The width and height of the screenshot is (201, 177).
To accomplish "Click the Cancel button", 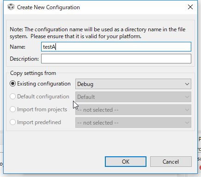I will click(171, 162).
